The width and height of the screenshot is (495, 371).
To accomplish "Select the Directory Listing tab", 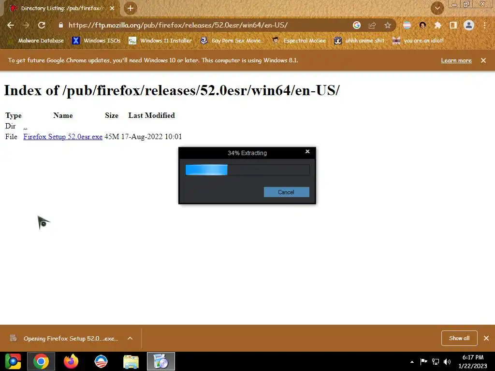I will pos(61,8).
